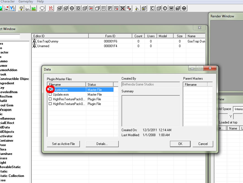Click the SKY toolbar icon

[x=27, y=8]
